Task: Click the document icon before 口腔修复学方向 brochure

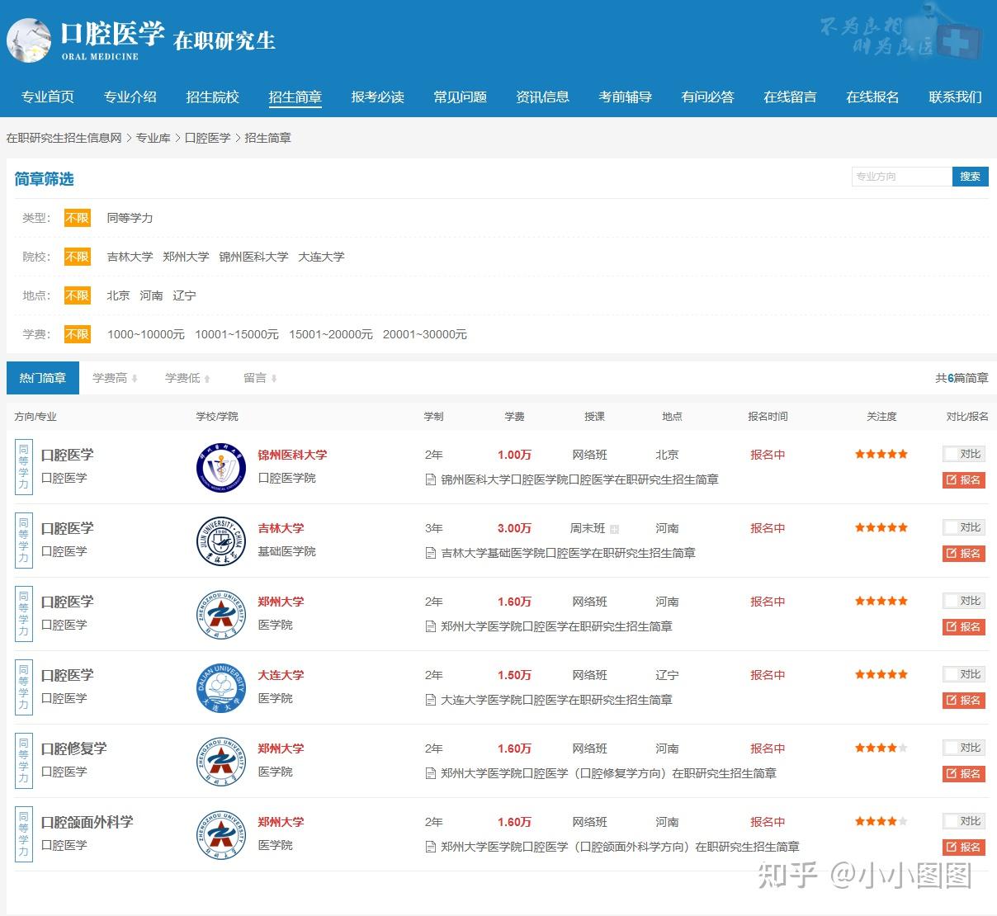Action: coord(430,773)
